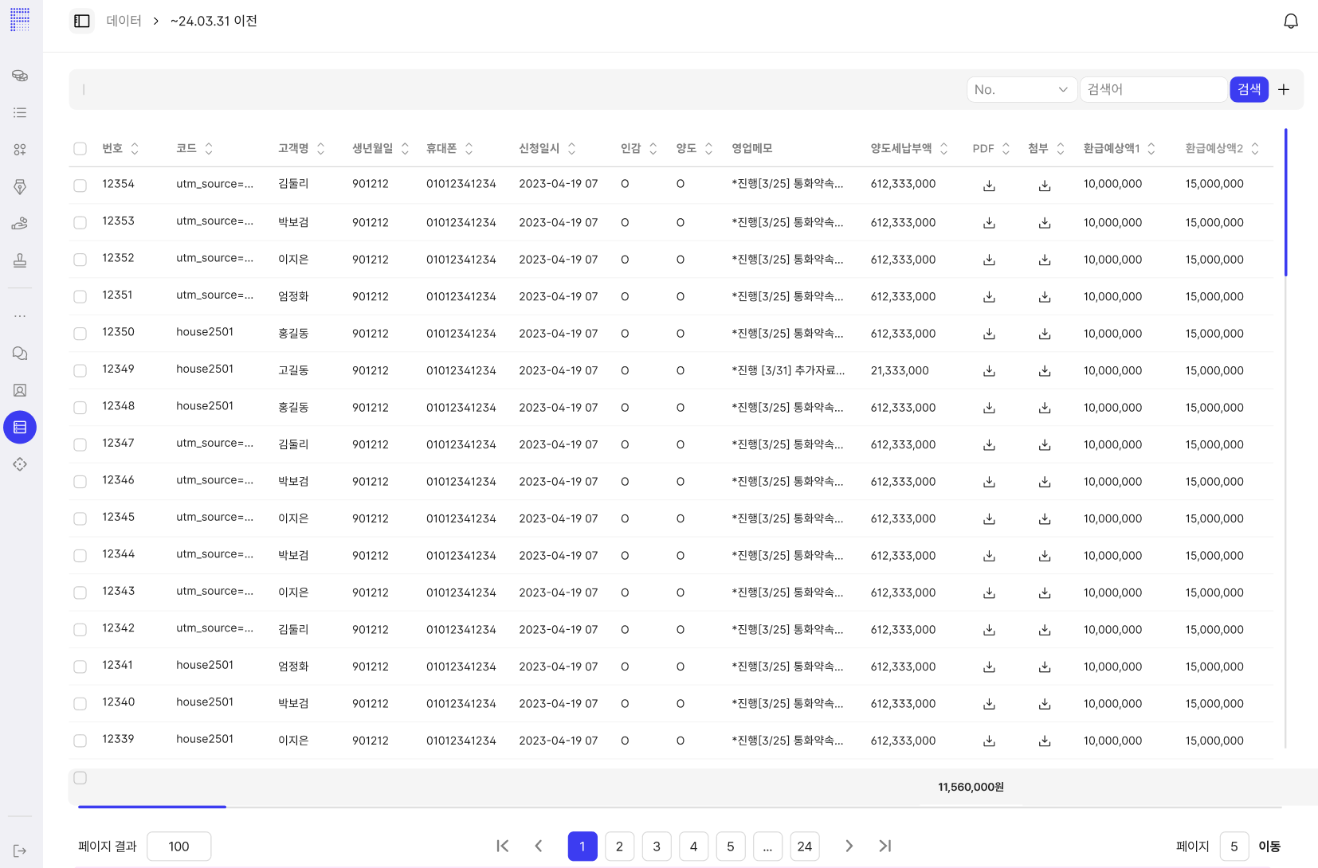Sort by 신청일시 column arrows

click(571, 149)
